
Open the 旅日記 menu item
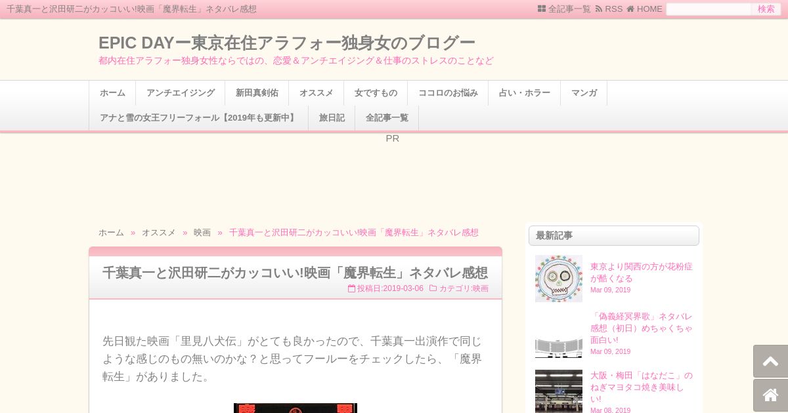[332, 118]
